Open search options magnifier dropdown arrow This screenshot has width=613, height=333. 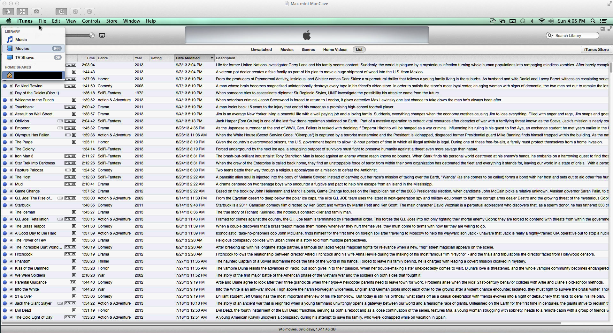click(x=551, y=35)
